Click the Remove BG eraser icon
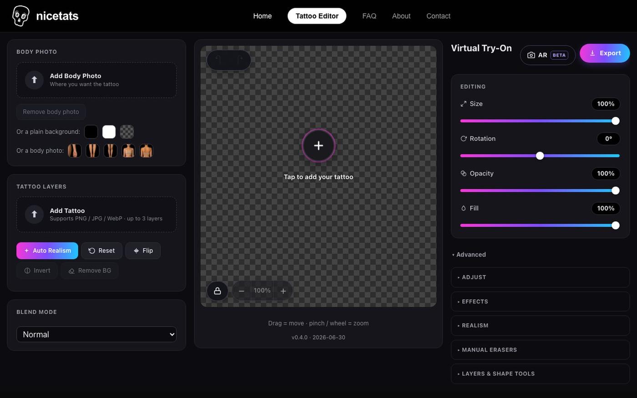Image resolution: width=637 pixels, height=398 pixels. [71, 271]
